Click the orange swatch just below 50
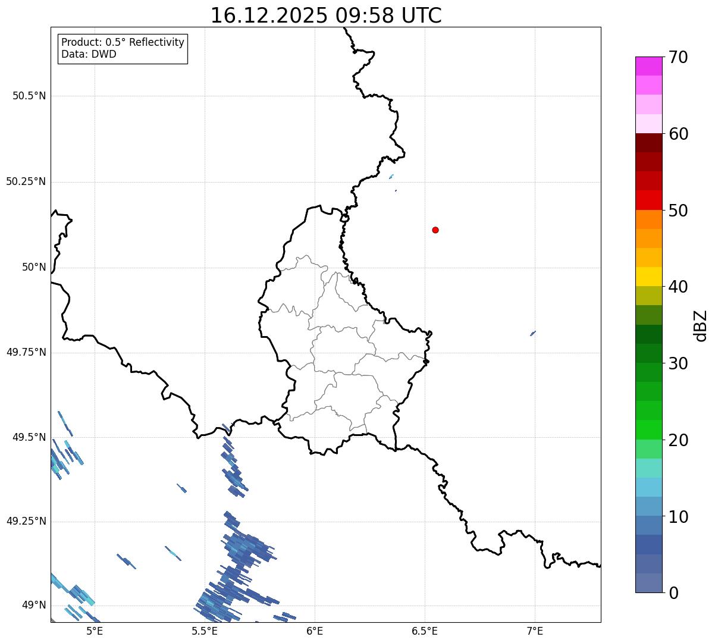The width and height of the screenshot is (715, 643). point(648,219)
